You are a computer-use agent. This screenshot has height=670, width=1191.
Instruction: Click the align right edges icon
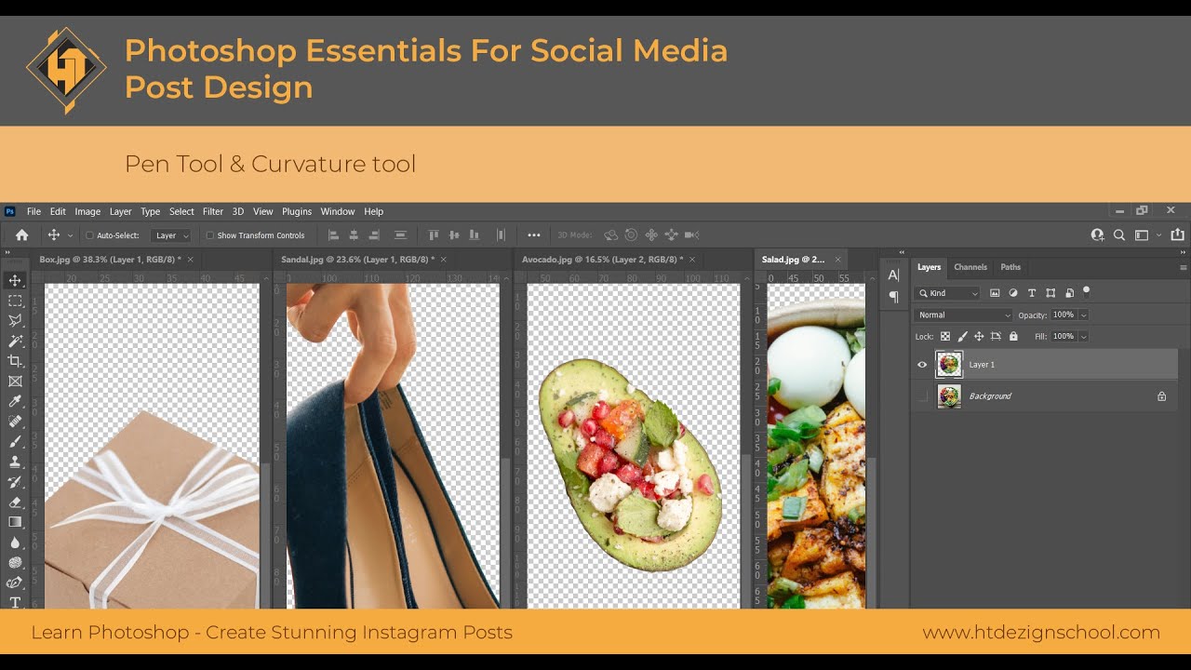click(375, 235)
